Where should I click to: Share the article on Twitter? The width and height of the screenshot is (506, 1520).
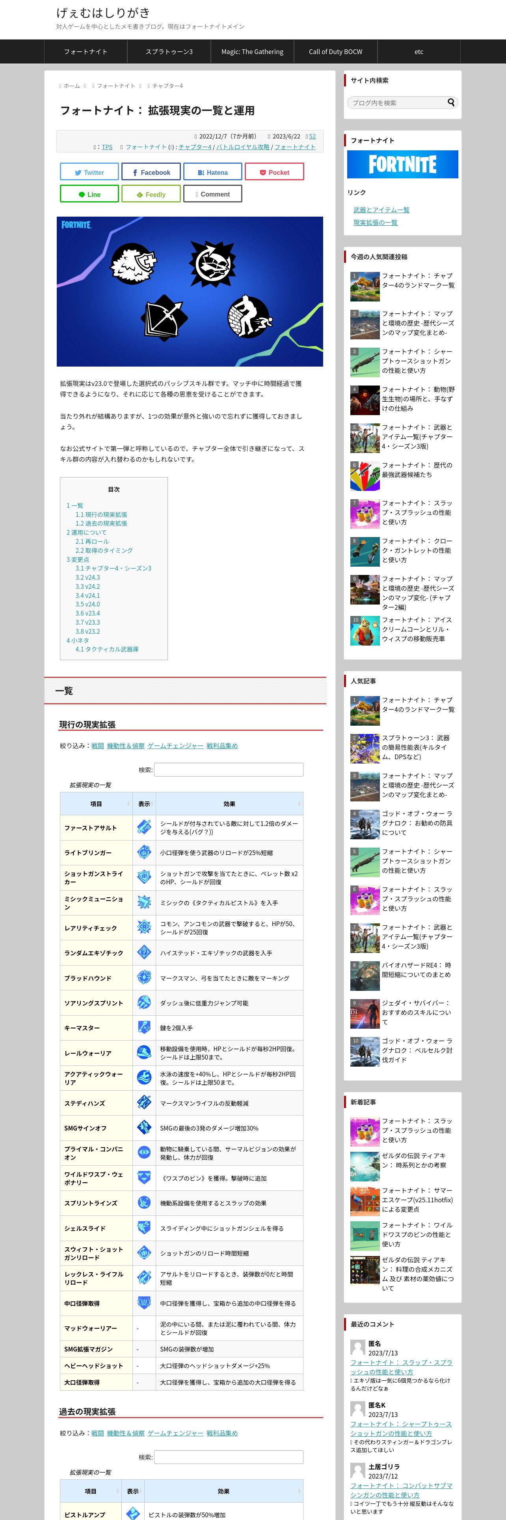point(89,172)
